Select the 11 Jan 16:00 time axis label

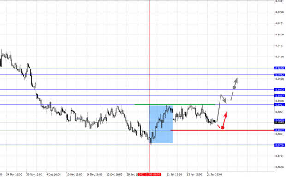pos(174,174)
